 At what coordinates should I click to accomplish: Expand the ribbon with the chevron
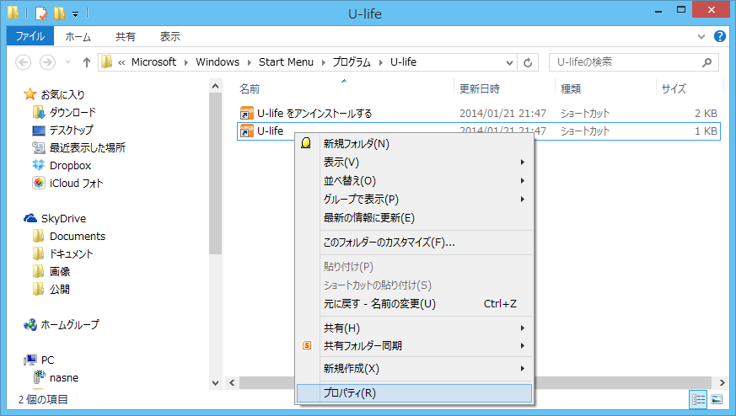pyautogui.click(x=701, y=36)
